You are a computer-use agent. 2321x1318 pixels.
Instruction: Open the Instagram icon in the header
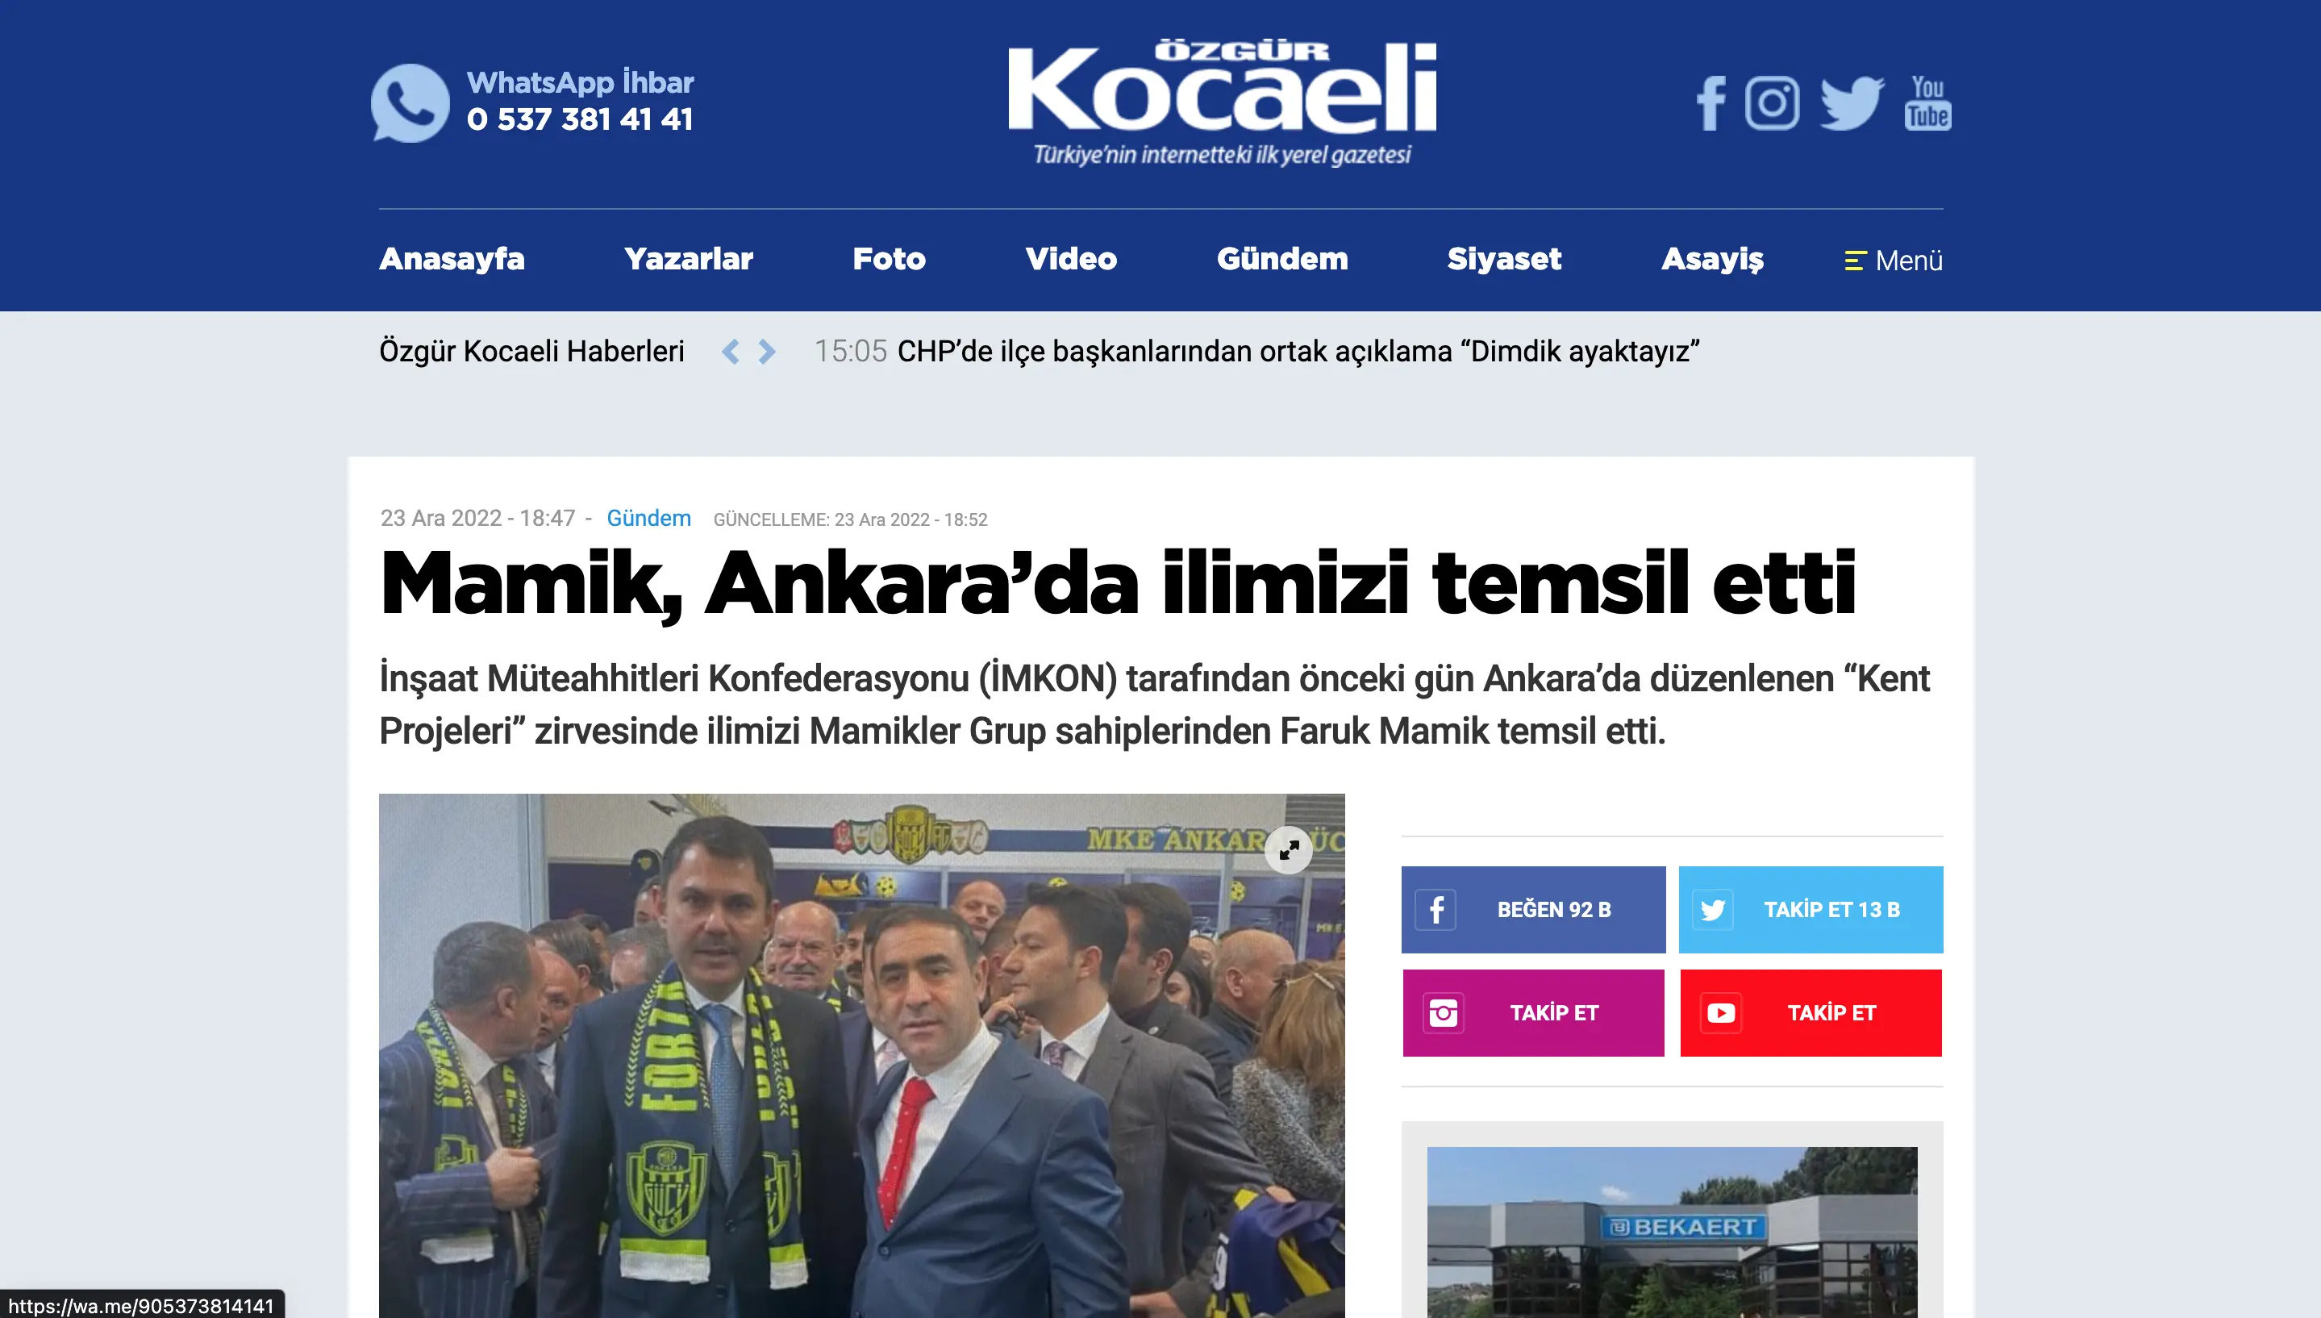pyautogui.click(x=1772, y=103)
